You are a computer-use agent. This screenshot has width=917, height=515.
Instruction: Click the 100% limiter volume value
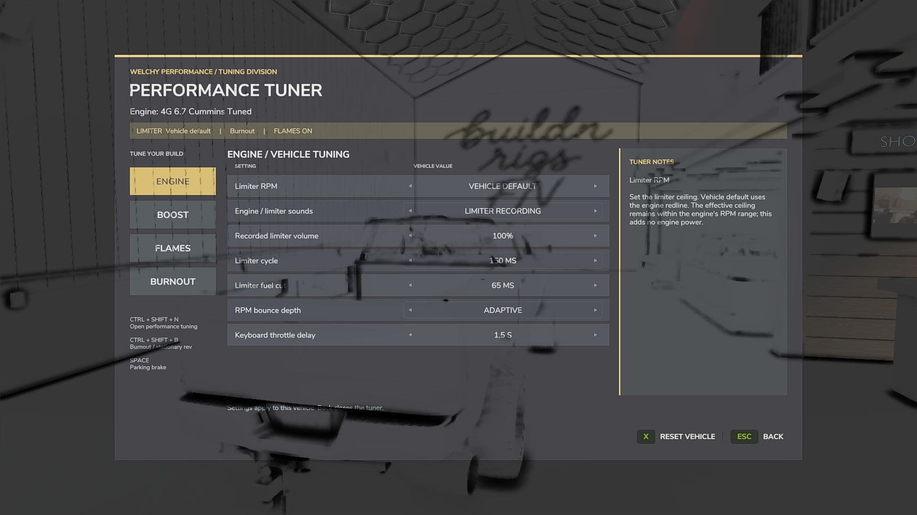pos(502,236)
